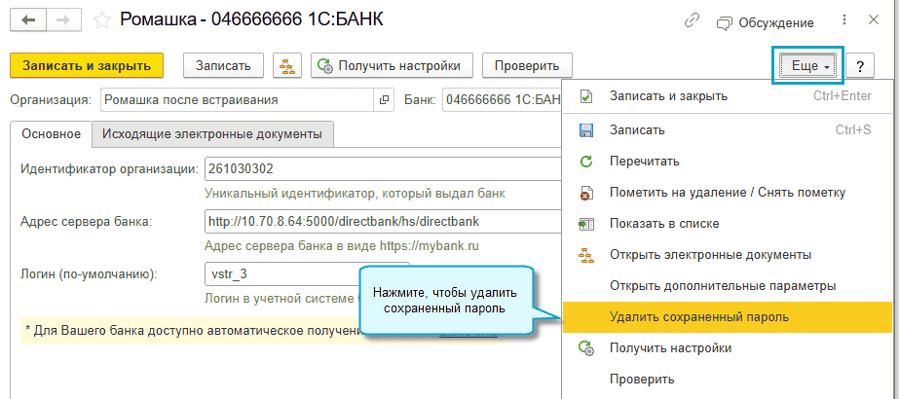Click Получить настройки toolbar button
The width and height of the screenshot is (899, 399).
(393, 65)
